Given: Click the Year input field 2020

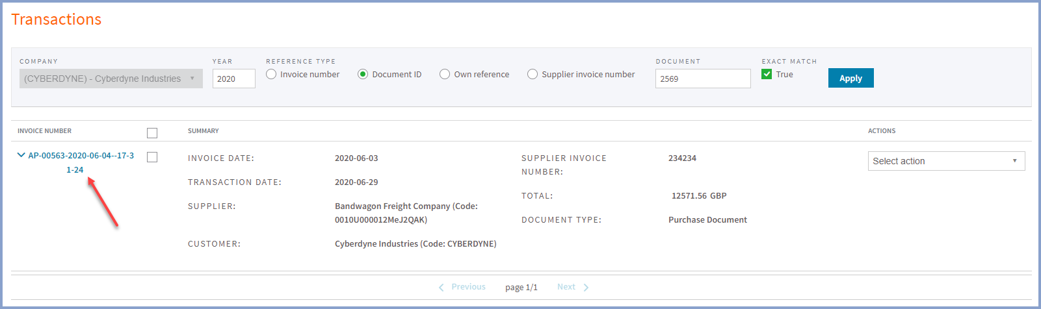Looking at the screenshot, I should 234,79.
